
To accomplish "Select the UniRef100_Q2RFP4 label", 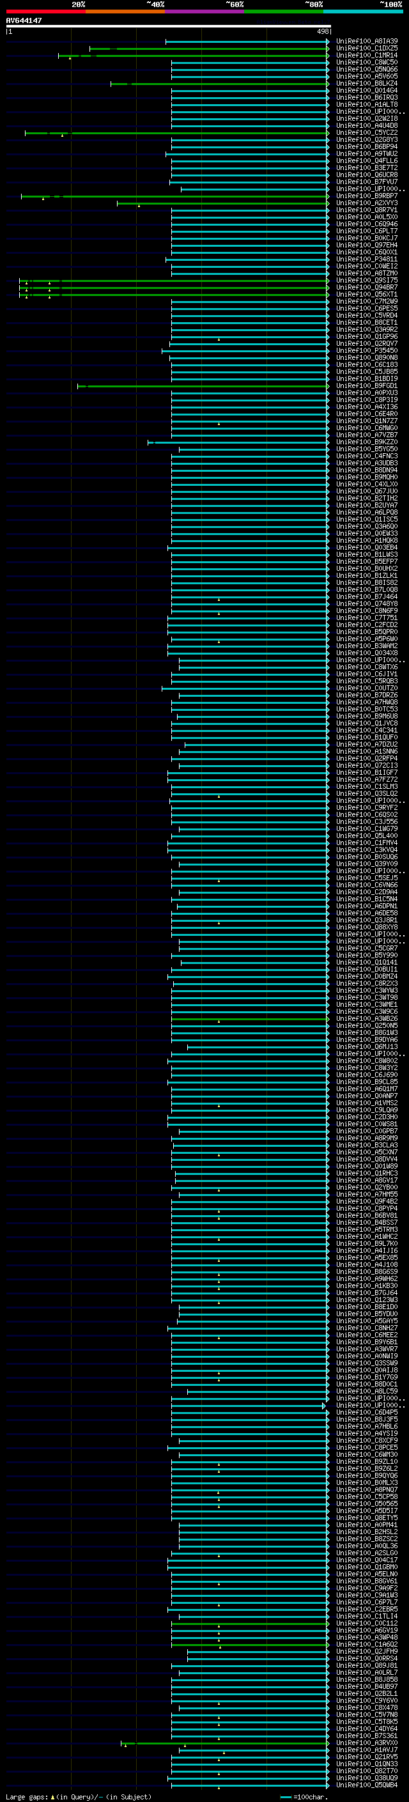I will (366, 758).
